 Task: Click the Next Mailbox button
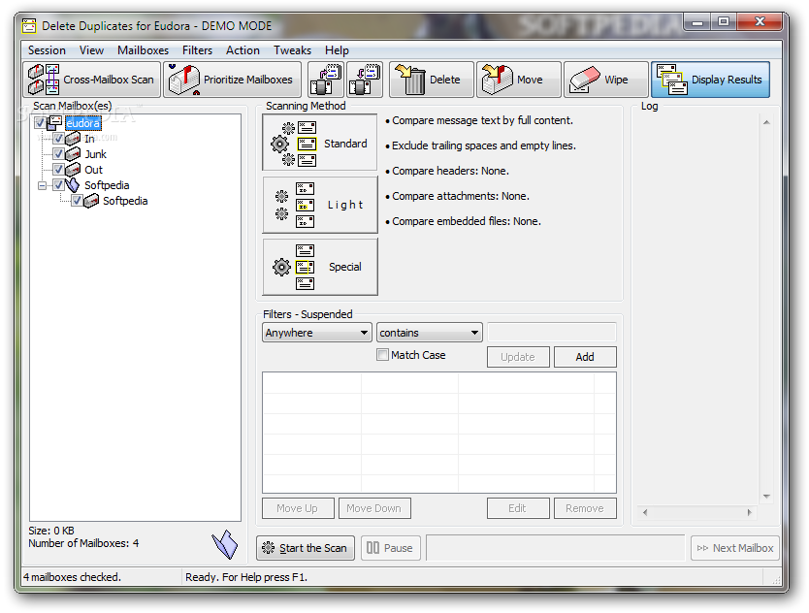pos(734,548)
